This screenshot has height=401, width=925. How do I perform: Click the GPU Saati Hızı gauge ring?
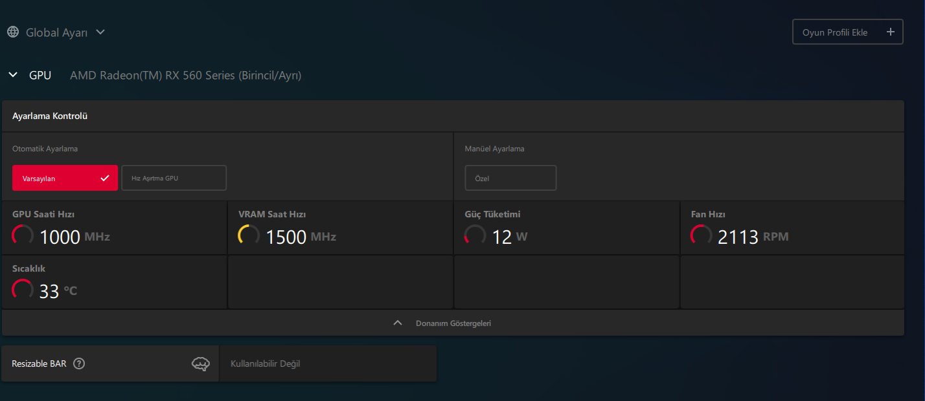coord(23,235)
